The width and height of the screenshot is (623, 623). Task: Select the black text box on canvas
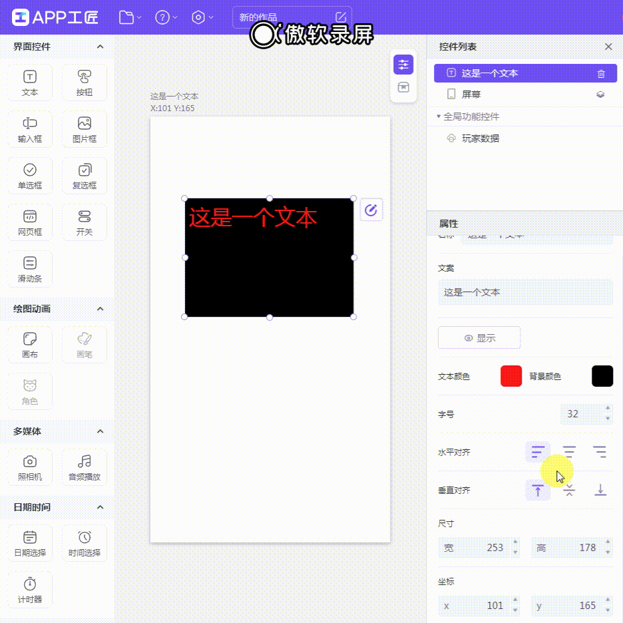pos(269,258)
